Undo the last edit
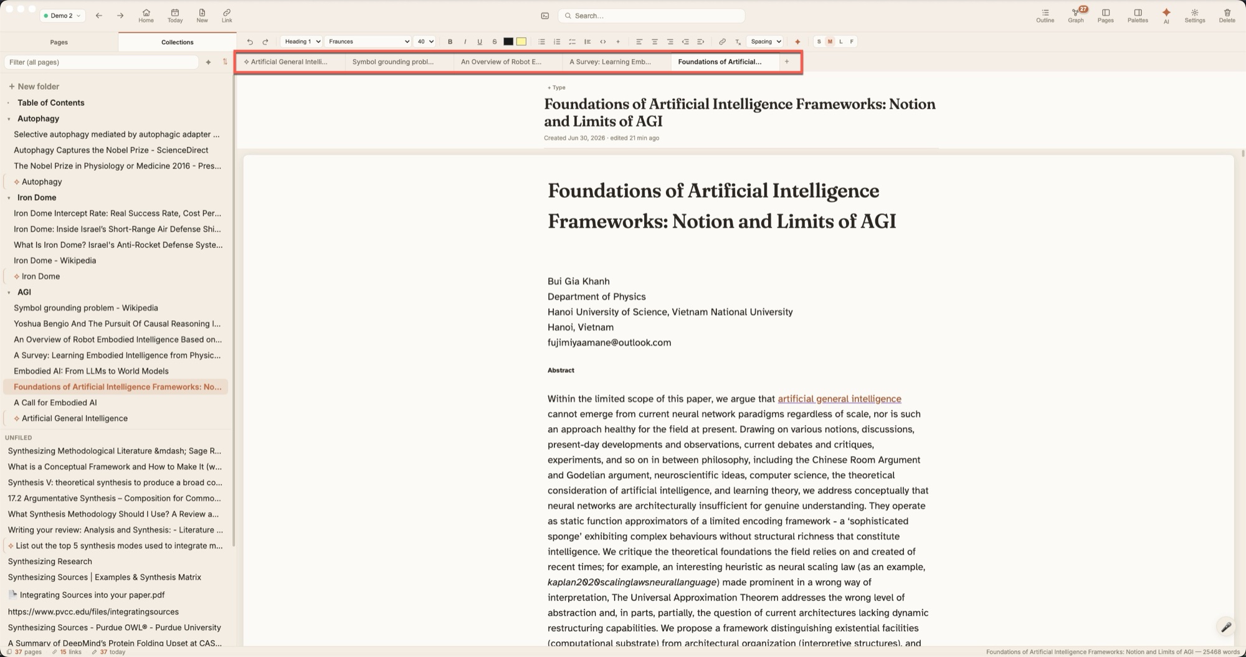 [250, 42]
